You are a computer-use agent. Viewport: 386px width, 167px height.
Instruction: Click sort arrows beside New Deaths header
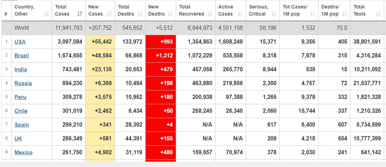click(x=170, y=14)
